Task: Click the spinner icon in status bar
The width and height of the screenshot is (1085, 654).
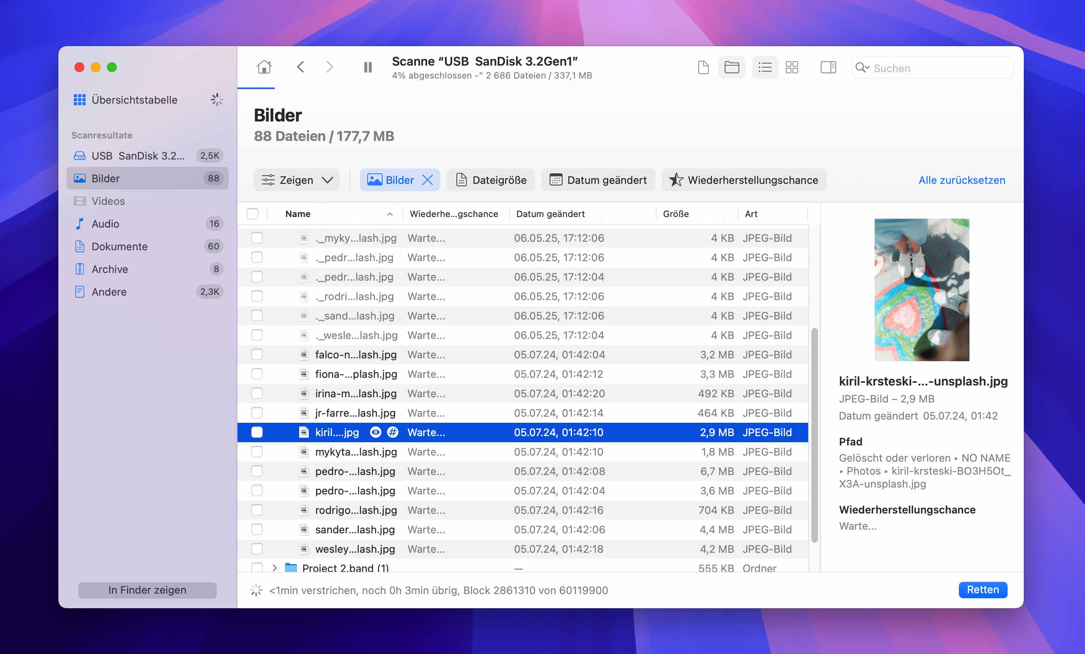Action: [x=256, y=590]
